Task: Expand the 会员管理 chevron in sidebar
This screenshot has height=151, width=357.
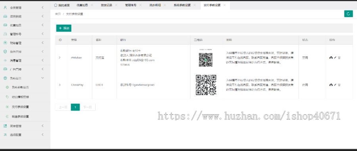Action: point(42,8)
